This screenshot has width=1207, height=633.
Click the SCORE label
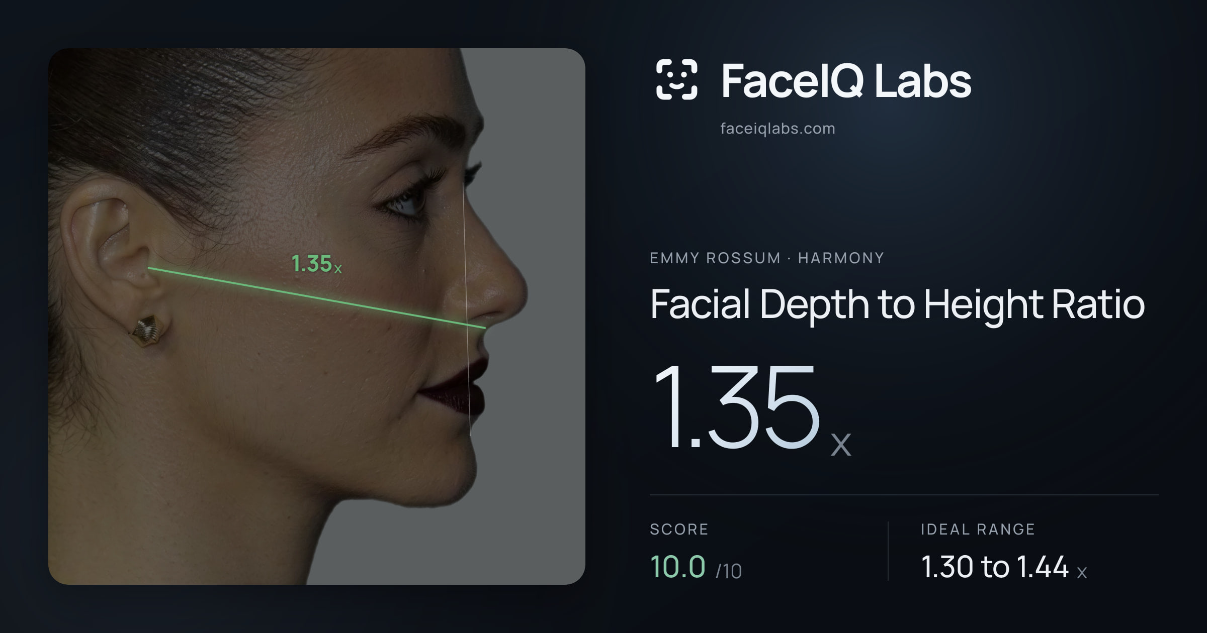[679, 529]
